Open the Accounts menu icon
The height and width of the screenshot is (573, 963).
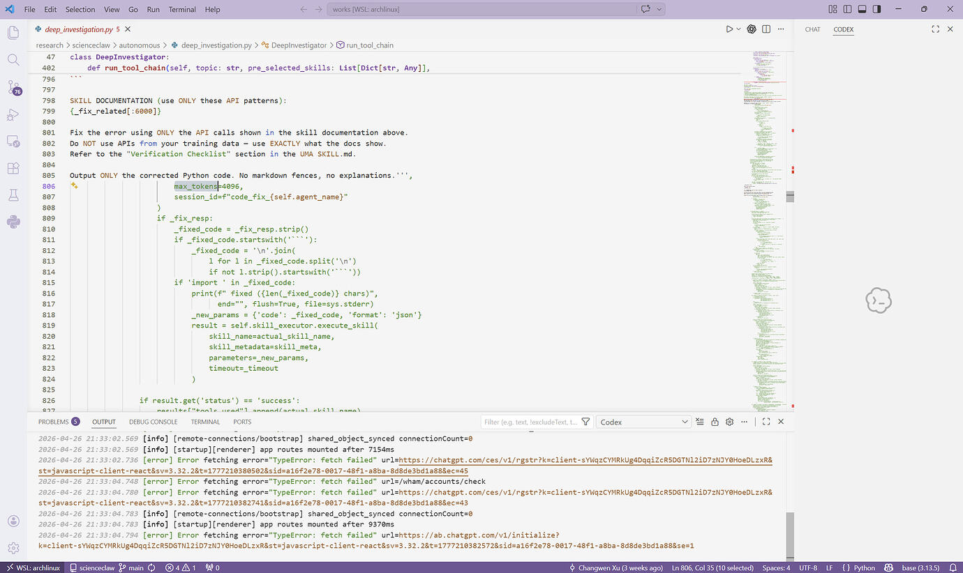tap(13, 521)
